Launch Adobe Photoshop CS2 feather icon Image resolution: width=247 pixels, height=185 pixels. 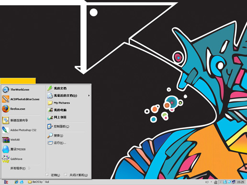6,130
